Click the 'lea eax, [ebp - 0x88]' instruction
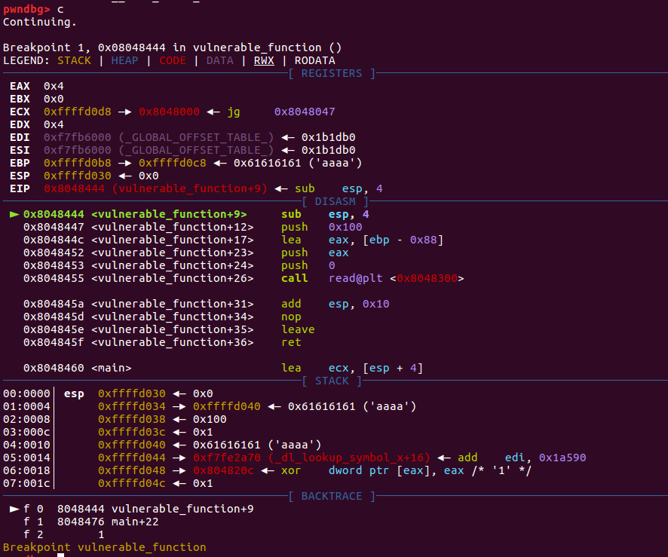The width and height of the screenshot is (668, 557). [362, 240]
